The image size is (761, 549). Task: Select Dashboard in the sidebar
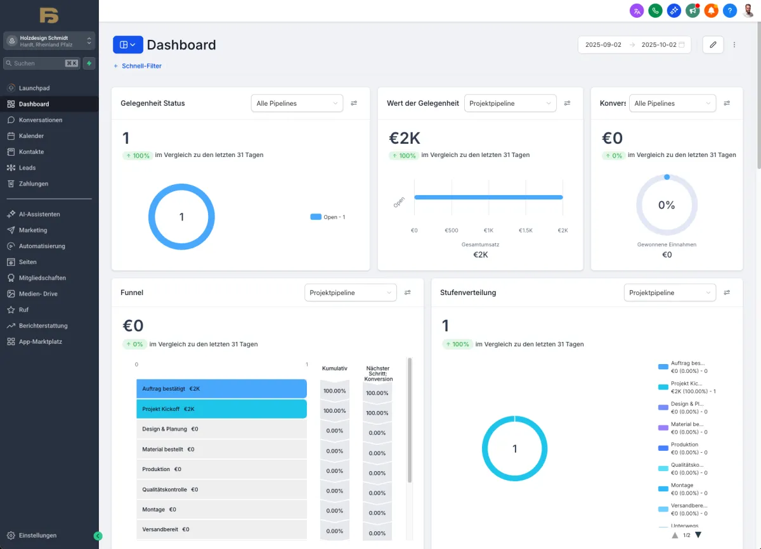tap(49, 104)
